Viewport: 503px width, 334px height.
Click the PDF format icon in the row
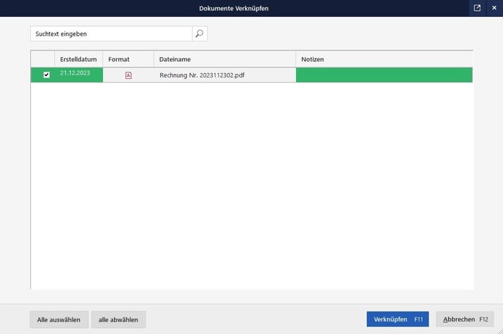(x=129, y=75)
